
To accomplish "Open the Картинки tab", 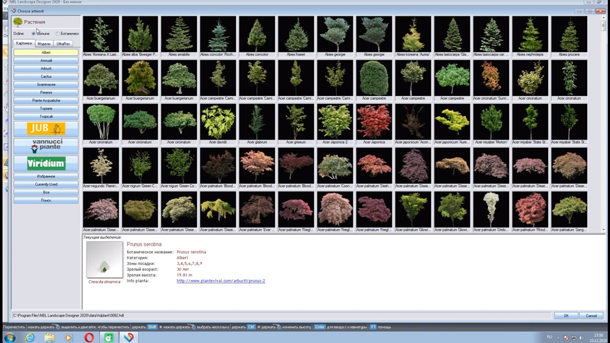I will coord(24,44).
